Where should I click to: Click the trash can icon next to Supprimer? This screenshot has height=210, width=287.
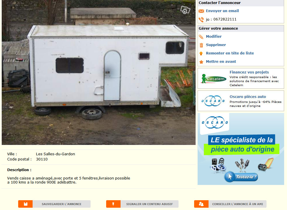pos(201,45)
